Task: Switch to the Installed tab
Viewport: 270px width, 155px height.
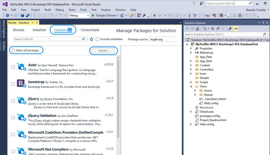Action: point(39,30)
